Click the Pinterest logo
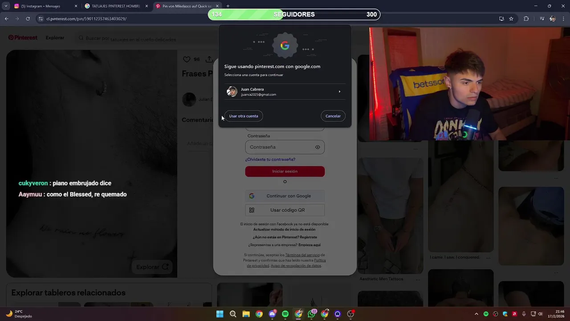The image size is (570, 321). tap(23, 38)
